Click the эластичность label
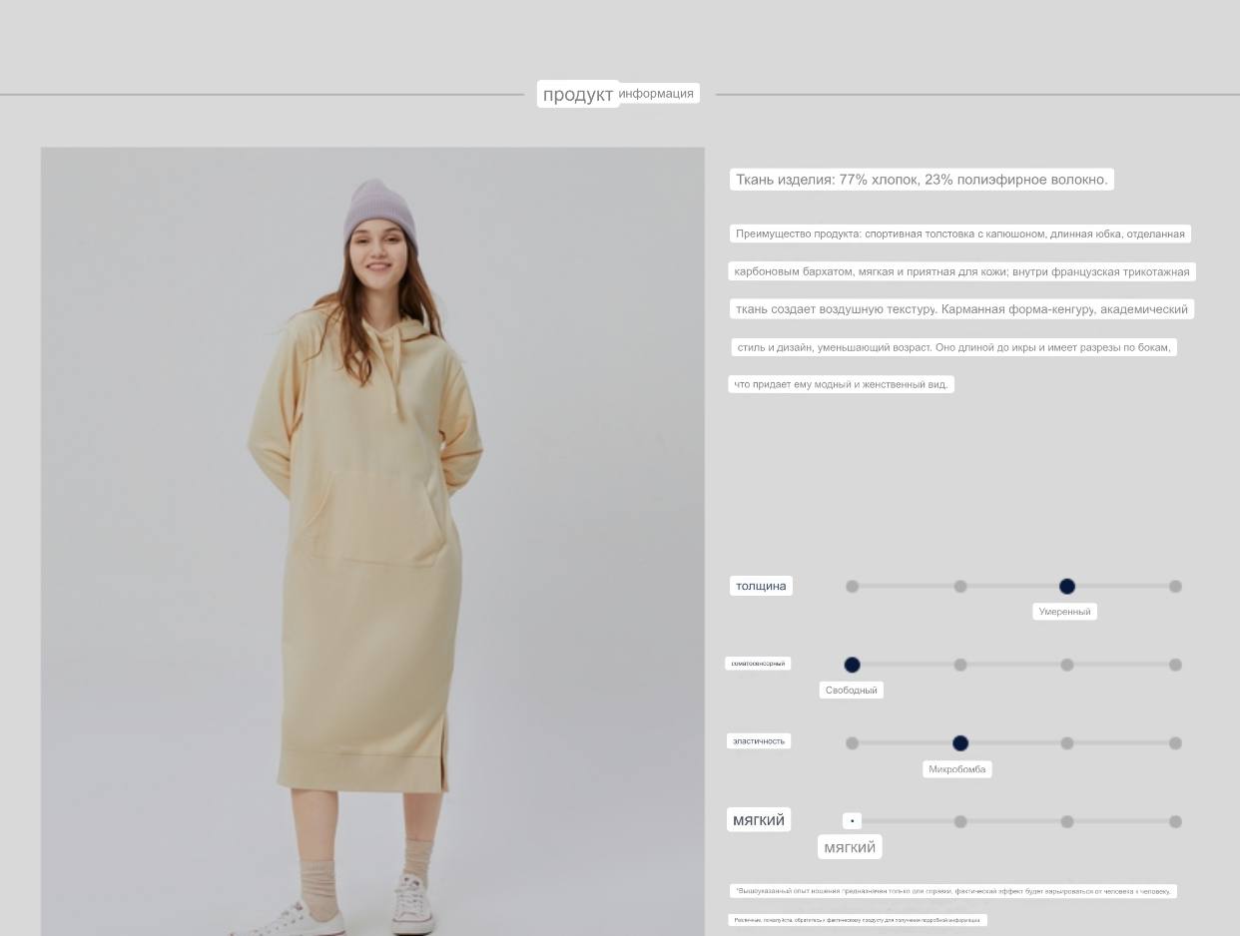This screenshot has width=1240, height=936. click(x=759, y=741)
